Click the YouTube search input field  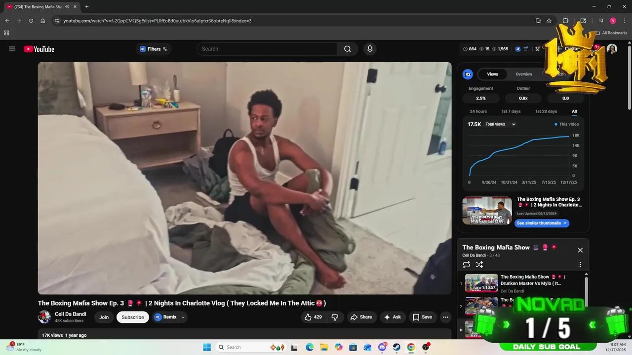pyautogui.click(x=267, y=49)
